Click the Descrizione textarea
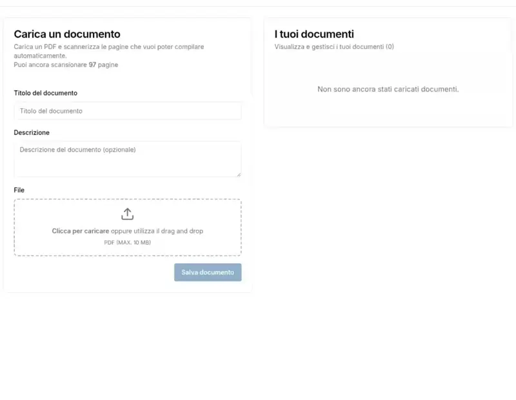This screenshot has height=400, width=516. 127,158
